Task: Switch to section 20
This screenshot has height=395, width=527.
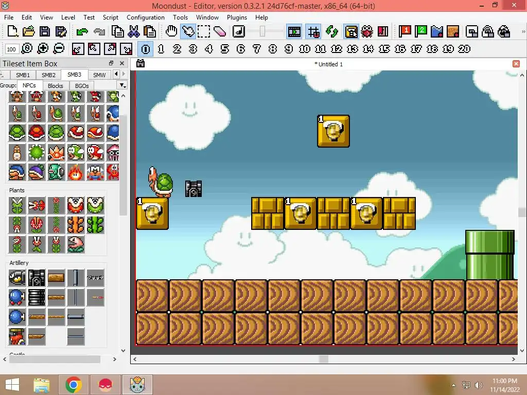Action: click(x=464, y=49)
